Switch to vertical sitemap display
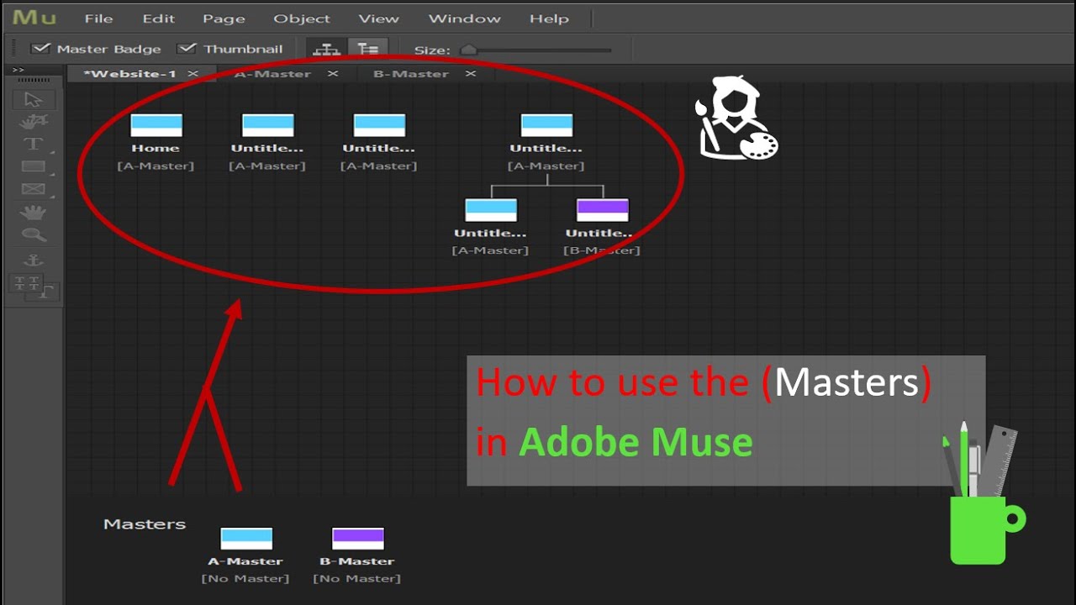Image resolution: width=1076 pixels, height=605 pixels. click(x=367, y=49)
